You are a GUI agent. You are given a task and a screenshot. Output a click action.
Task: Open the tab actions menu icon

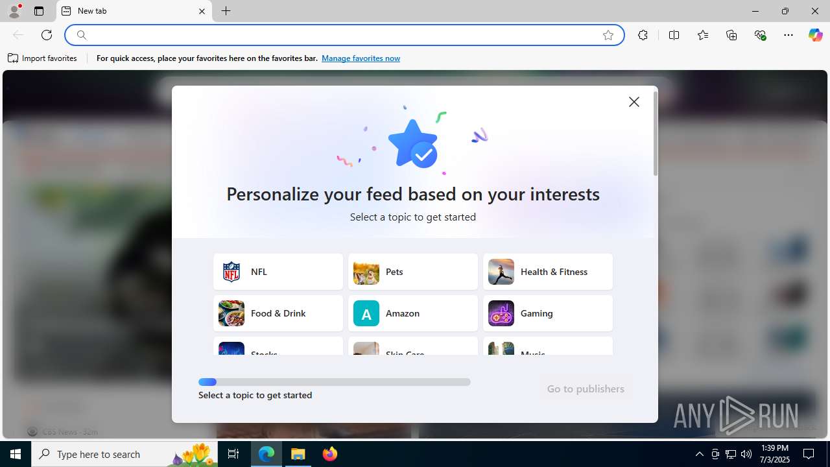(x=39, y=11)
